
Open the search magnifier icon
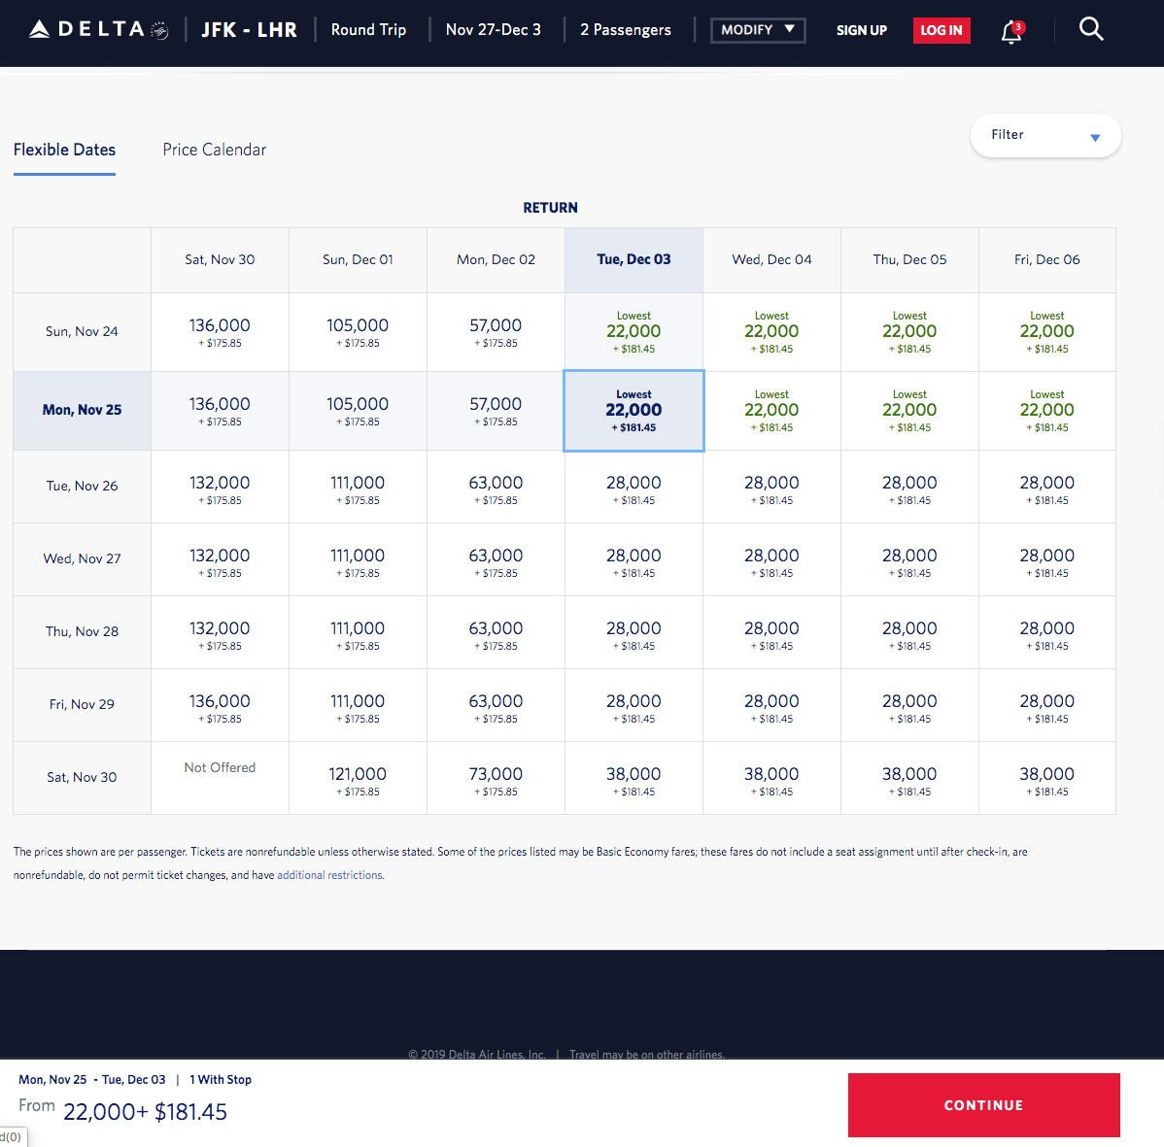tap(1090, 29)
